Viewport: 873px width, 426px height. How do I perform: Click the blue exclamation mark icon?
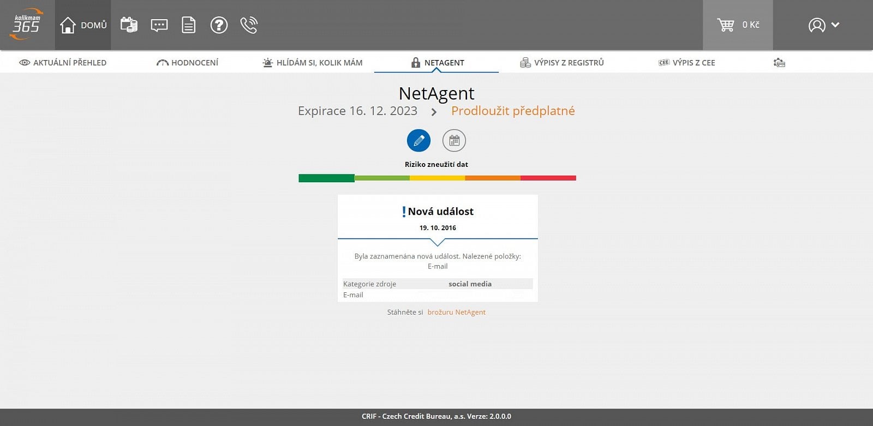[404, 212]
